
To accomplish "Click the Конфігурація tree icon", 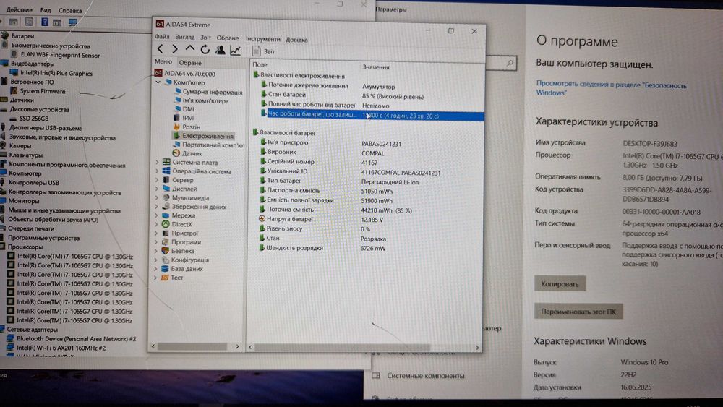I will point(166,260).
